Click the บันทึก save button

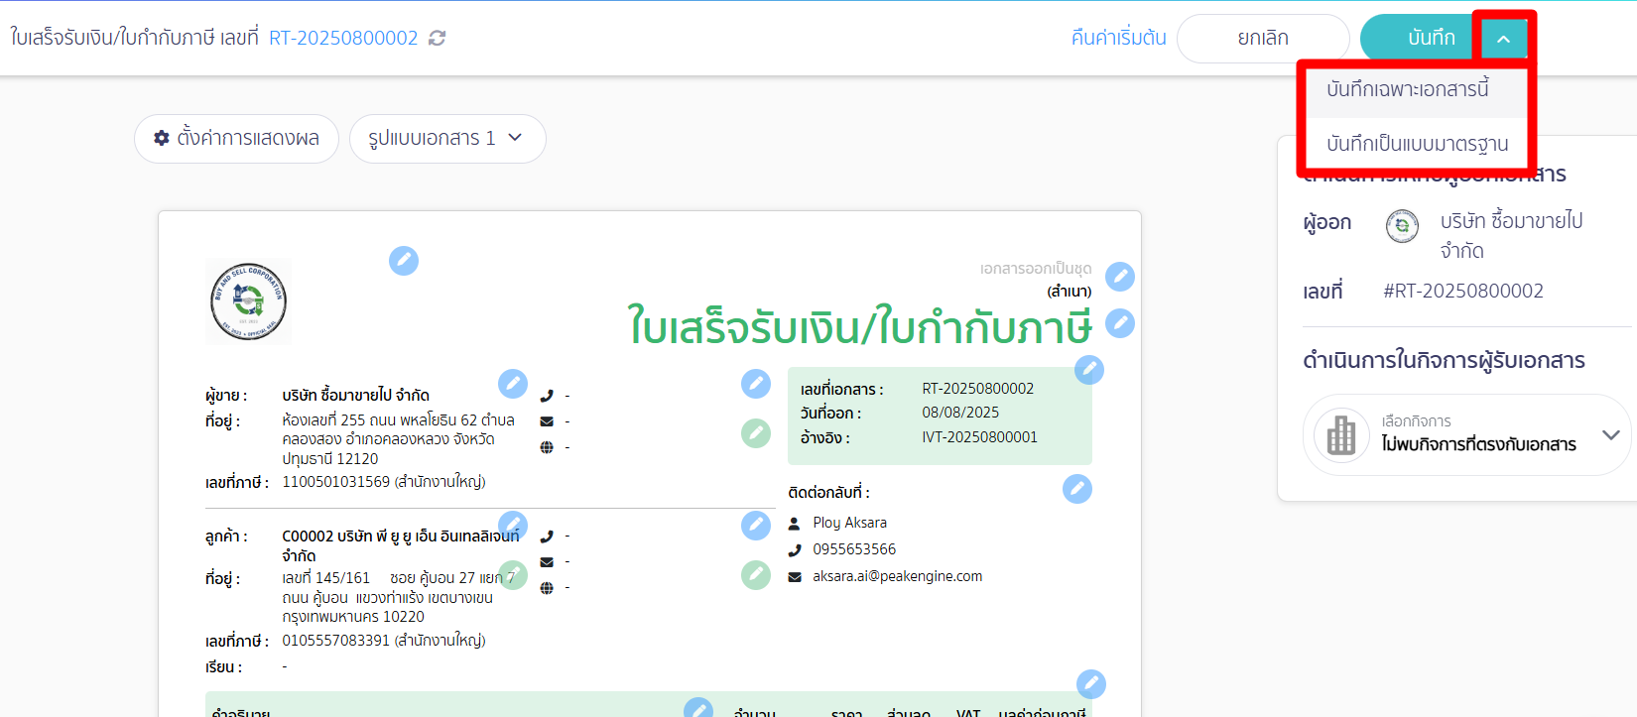1423,39
